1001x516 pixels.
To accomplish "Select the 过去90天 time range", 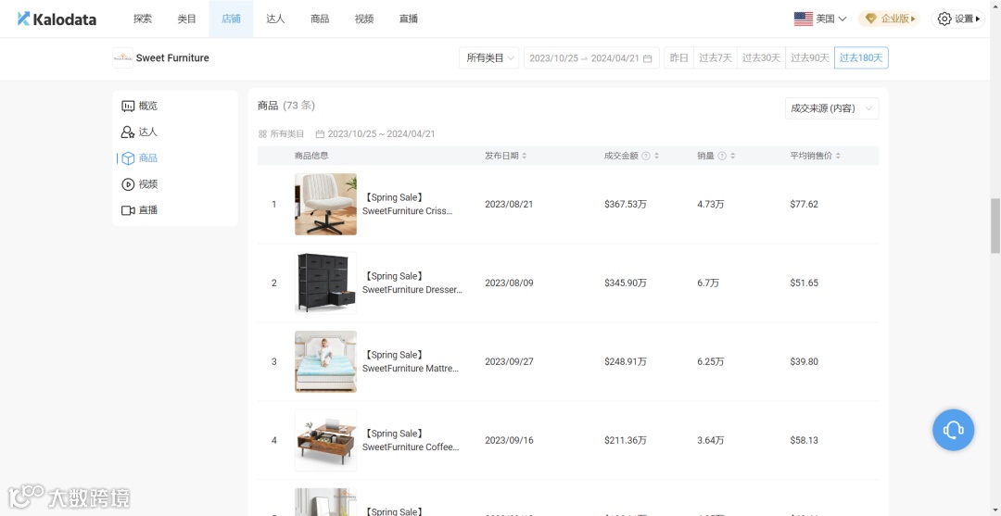I will [809, 58].
